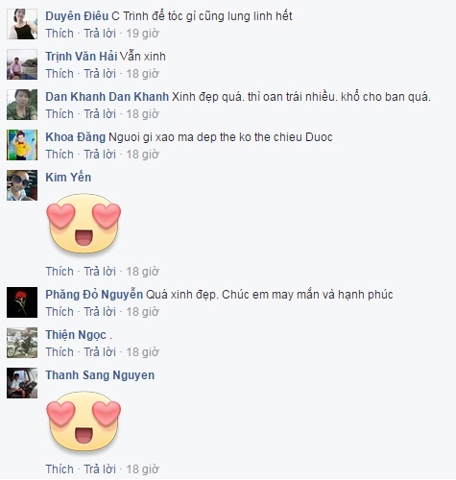The height and width of the screenshot is (480, 456).
Task: Click Khoa Đăng's profile avatar
Action: click(22, 145)
